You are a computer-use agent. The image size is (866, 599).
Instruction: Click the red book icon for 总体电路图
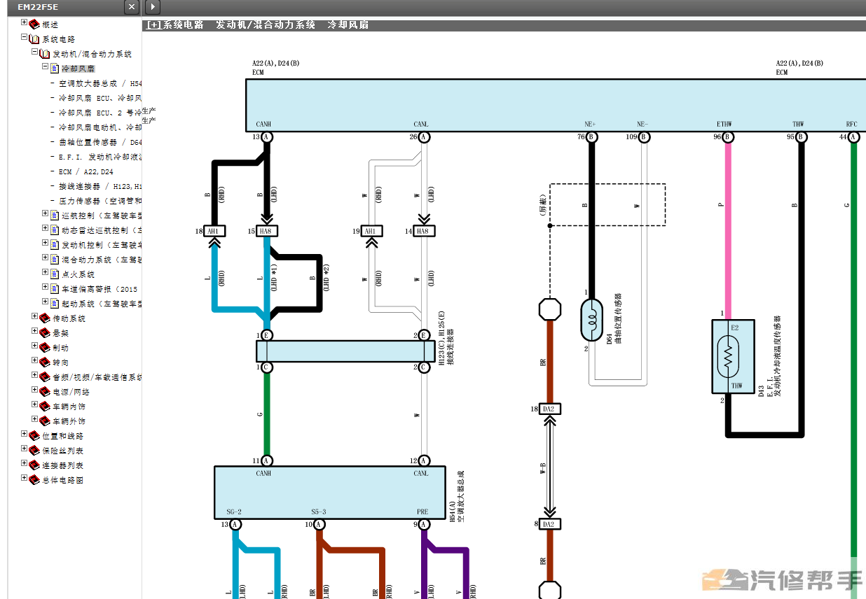[34, 480]
